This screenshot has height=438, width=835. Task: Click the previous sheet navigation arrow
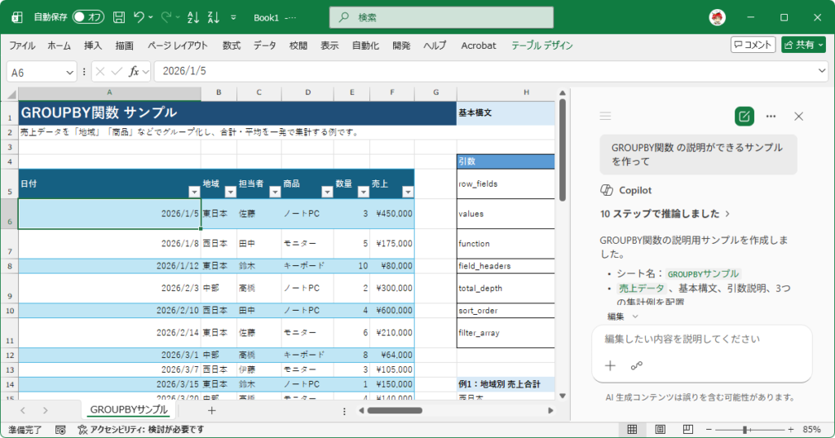[x=22, y=410]
